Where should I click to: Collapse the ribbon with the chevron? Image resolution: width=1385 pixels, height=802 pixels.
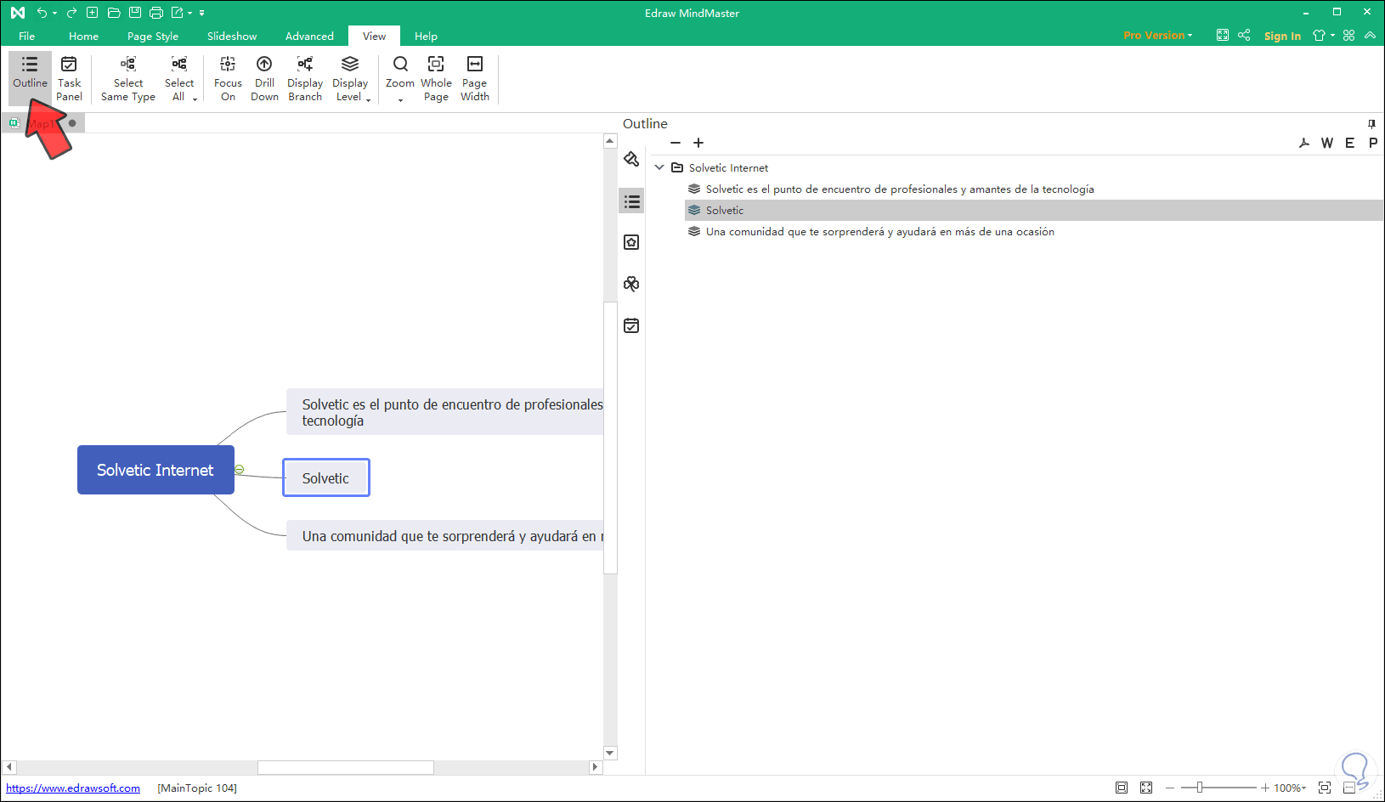[1370, 35]
